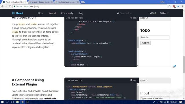Click the Todo editor scroll up arrow

click(x=138, y=22)
